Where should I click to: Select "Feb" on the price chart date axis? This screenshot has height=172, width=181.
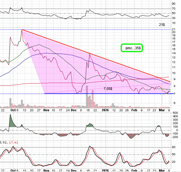pos(134,110)
